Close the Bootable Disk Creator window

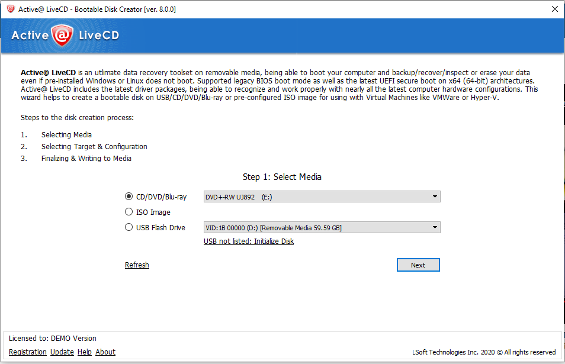555,9
